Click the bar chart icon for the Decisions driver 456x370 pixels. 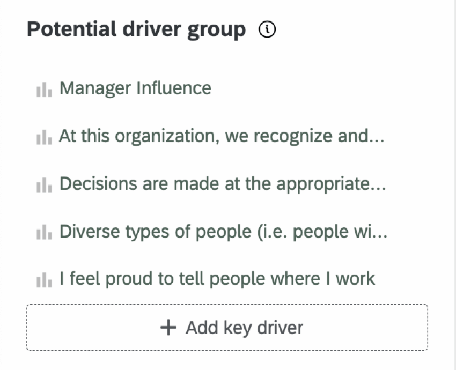tap(44, 186)
